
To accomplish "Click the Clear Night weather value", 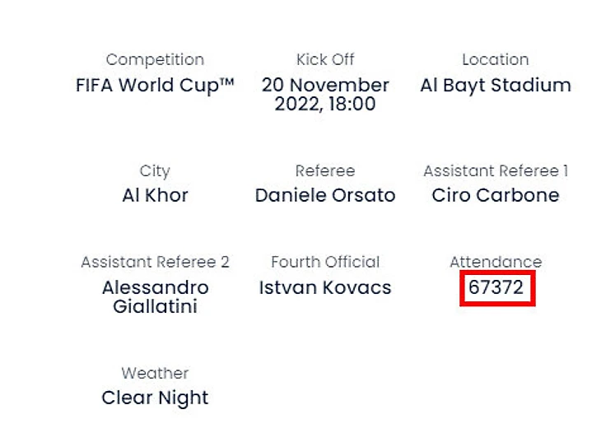I will [x=155, y=398].
